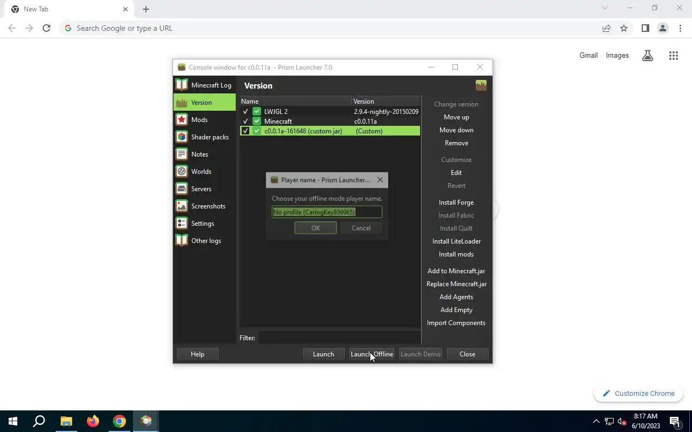Open the Worlds page icon
This screenshot has height=432, width=692.
pos(182,172)
